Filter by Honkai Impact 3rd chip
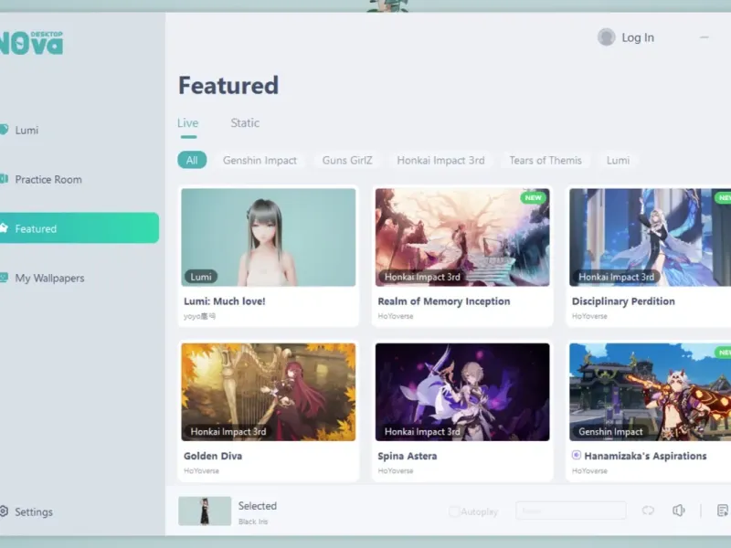This screenshot has height=548, width=731. click(440, 161)
